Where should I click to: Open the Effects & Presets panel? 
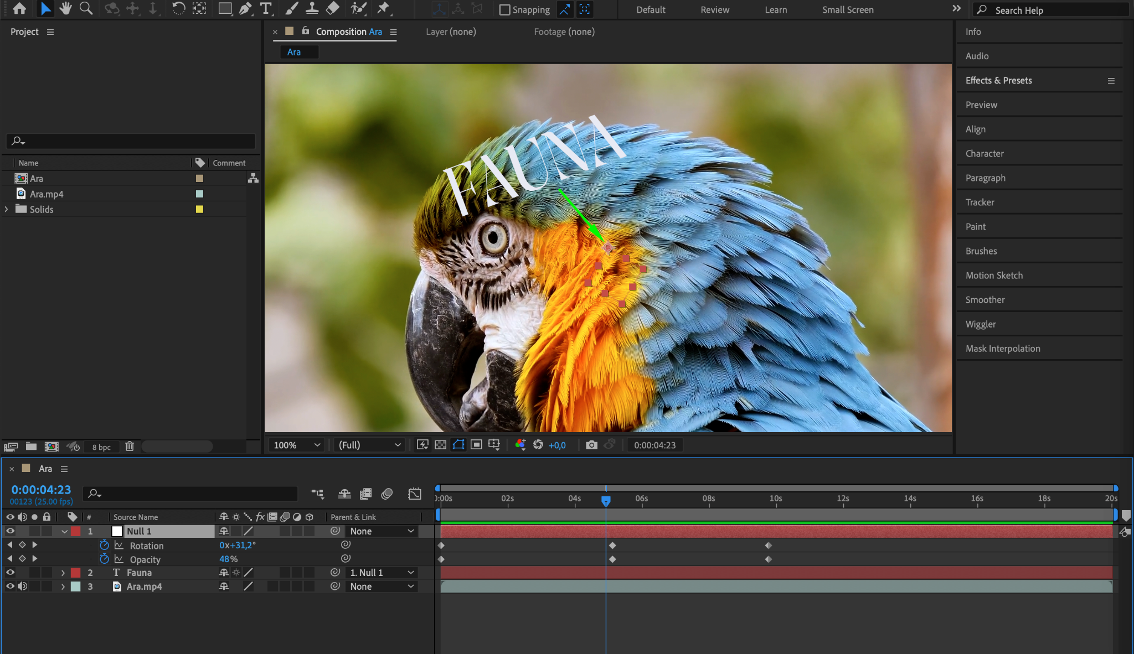click(998, 80)
